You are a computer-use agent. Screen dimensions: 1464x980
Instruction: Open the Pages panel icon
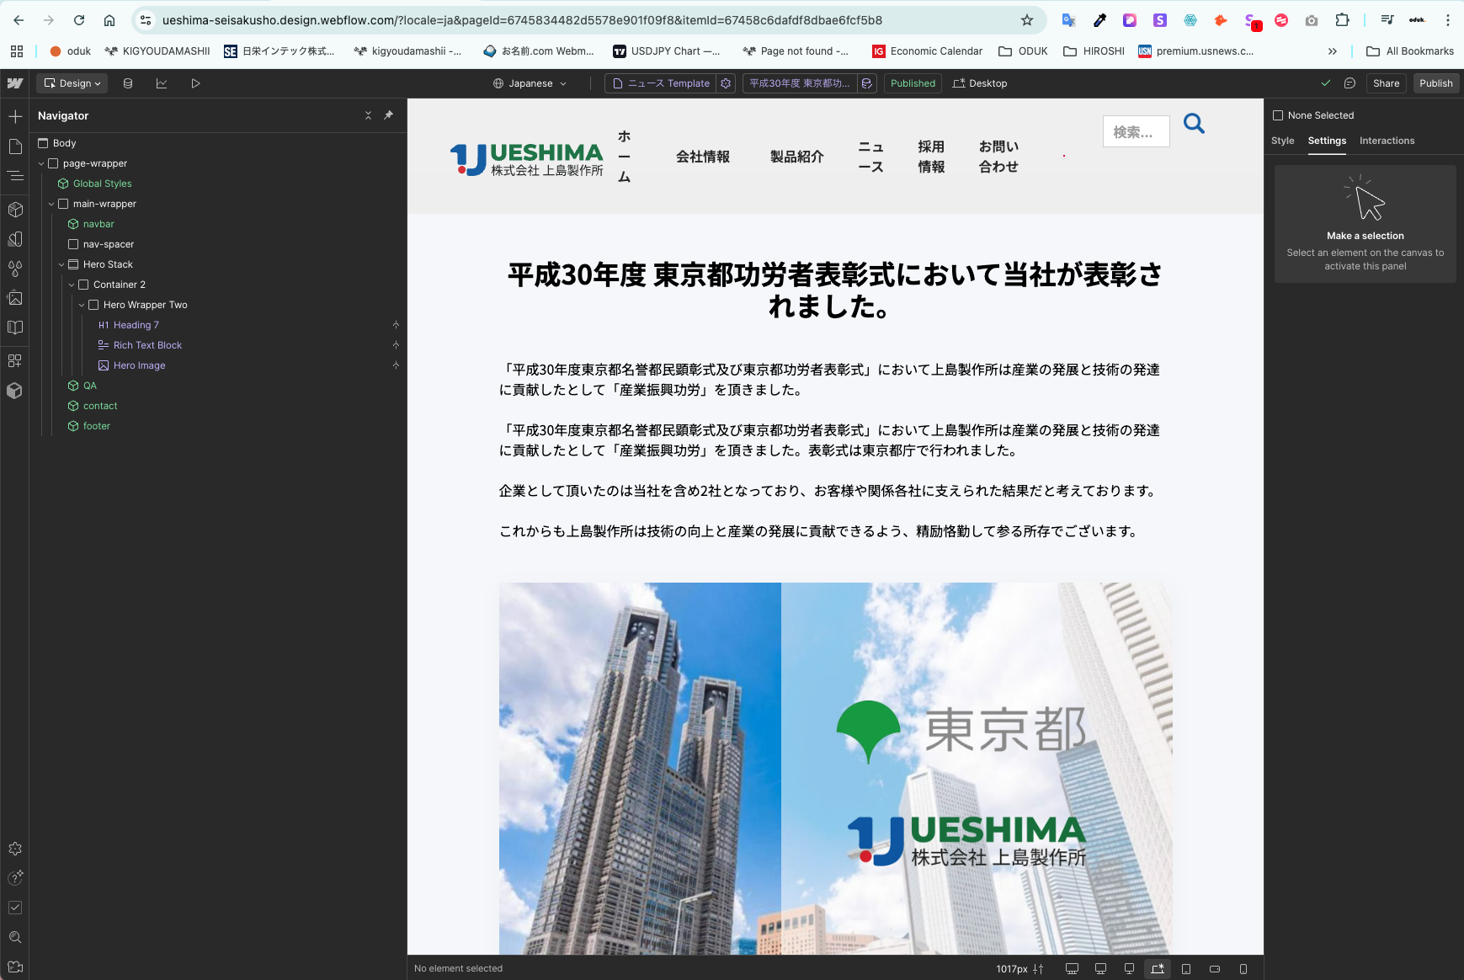pos(15,146)
